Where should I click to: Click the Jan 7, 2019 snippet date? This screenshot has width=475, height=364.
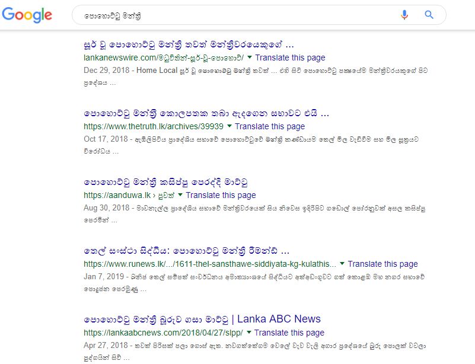[104, 276]
